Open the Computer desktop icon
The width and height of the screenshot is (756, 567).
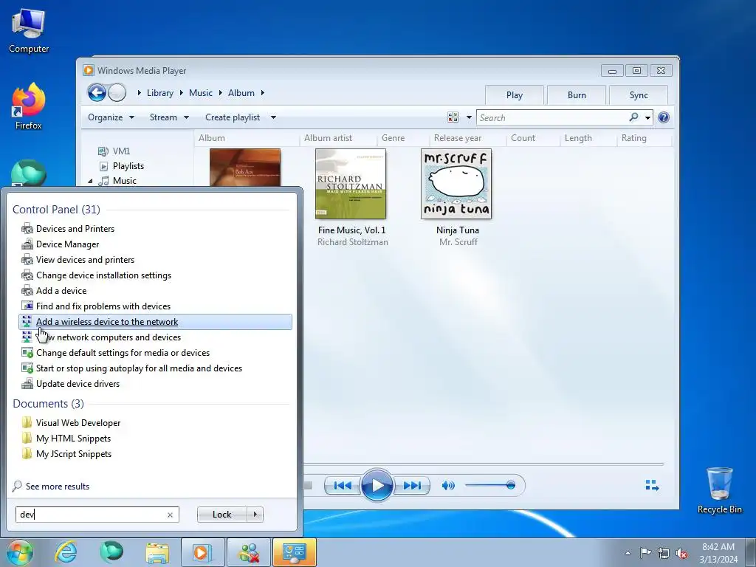(x=29, y=31)
